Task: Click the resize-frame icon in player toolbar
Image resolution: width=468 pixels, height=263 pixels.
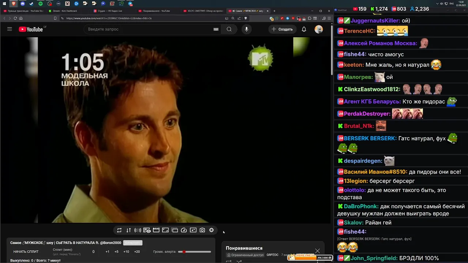Action: tap(165, 230)
